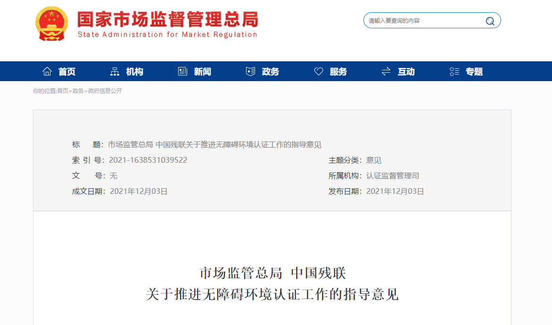Click the organization chart icon beside 机构

click(x=115, y=72)
